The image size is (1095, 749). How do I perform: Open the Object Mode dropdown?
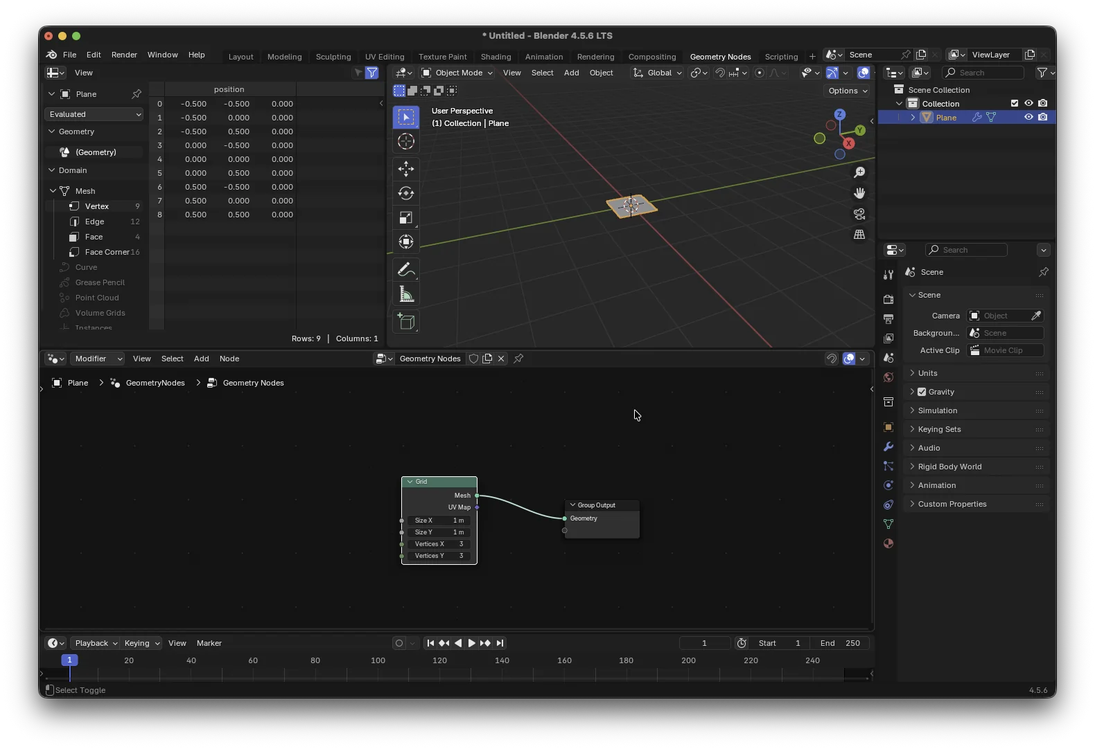[457, 73]
